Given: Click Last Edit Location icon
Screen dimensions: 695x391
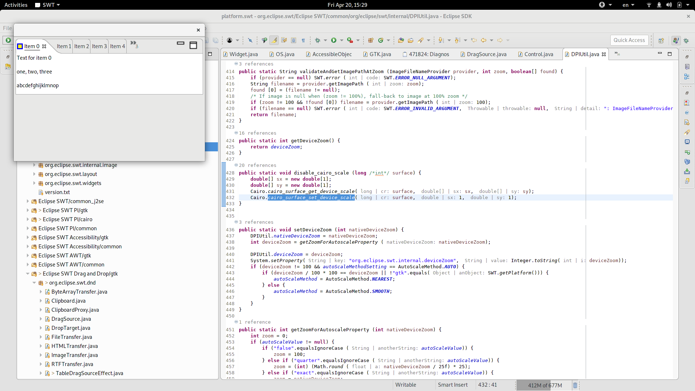Looking at the screenshot, I should pyautogui.click(x=474, y=40).
